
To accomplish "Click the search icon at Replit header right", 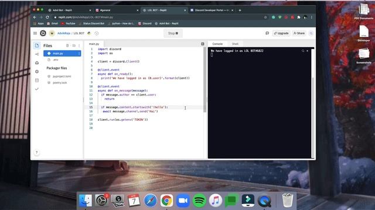I will pyautogui.click(x=311, y=33).
